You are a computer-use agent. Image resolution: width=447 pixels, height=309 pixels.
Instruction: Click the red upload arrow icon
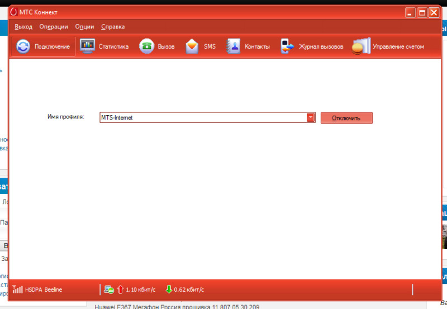click(120, 289)
